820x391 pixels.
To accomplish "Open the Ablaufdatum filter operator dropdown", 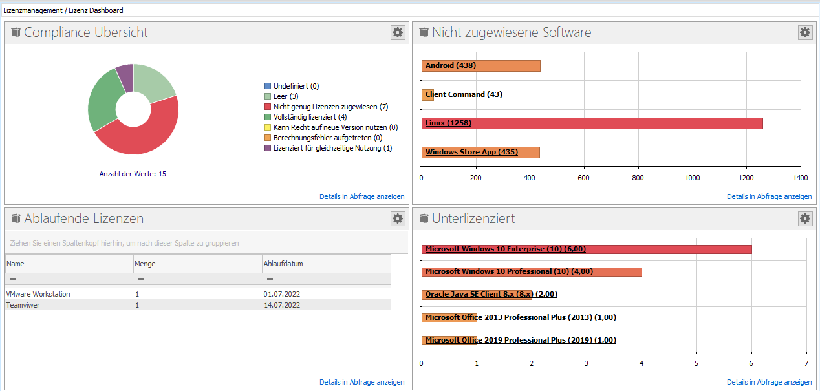I will tap(268, 280).
